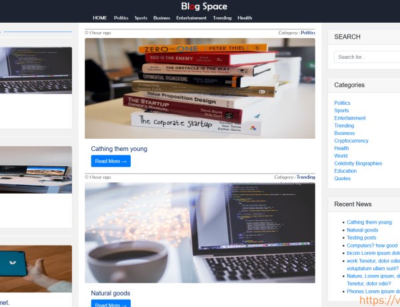
Task: Select World in the Categories list
Action: (x=341, y=156)
